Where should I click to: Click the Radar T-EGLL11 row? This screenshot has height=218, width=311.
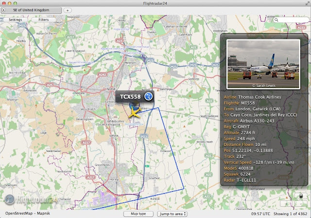[x=240, y=180]
